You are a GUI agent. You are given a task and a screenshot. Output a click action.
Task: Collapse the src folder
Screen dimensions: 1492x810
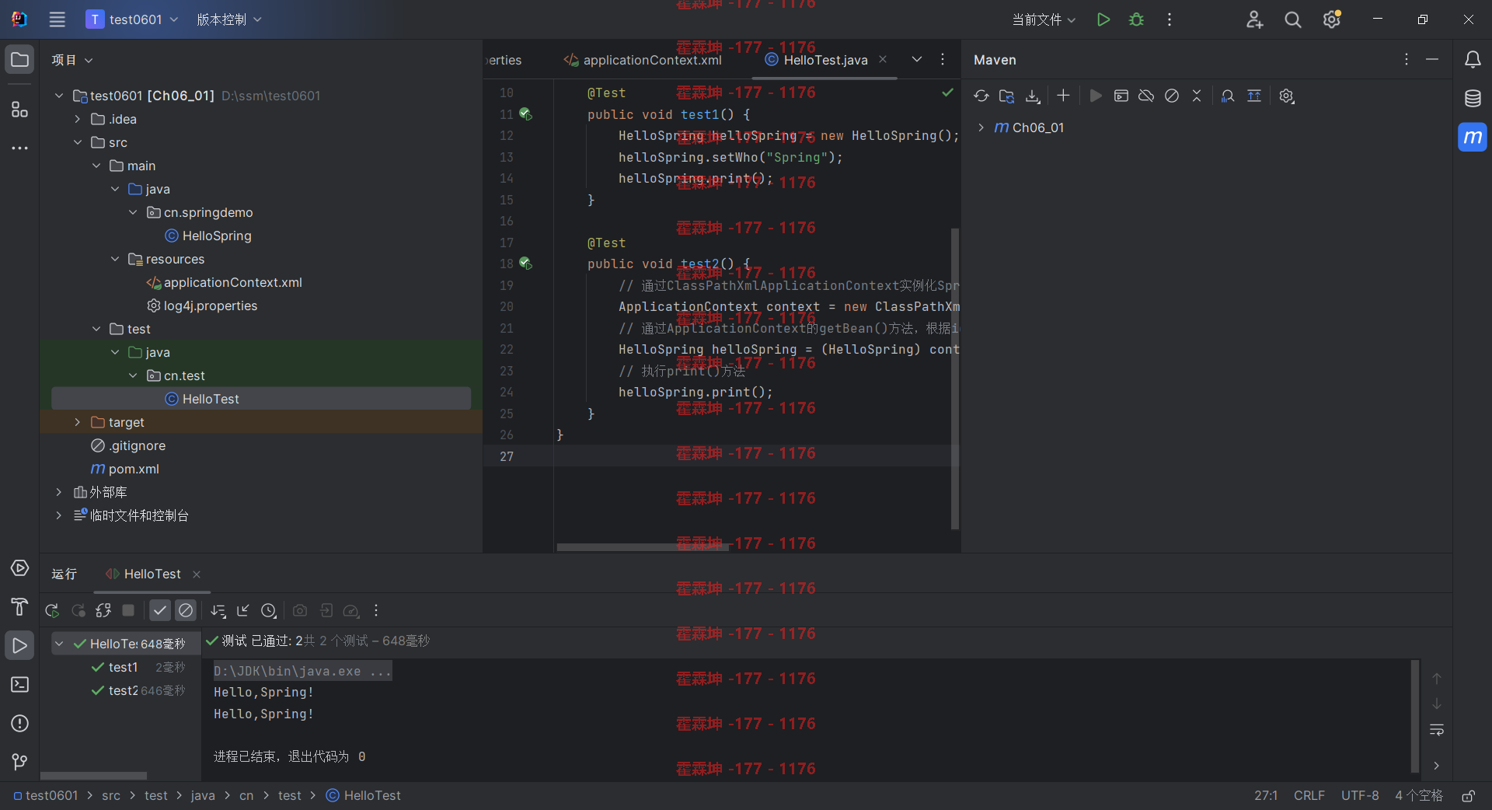point(77,142)
